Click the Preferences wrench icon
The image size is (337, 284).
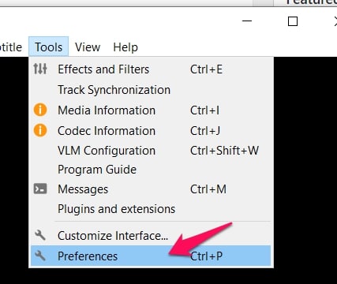click(x=40, y=256)
